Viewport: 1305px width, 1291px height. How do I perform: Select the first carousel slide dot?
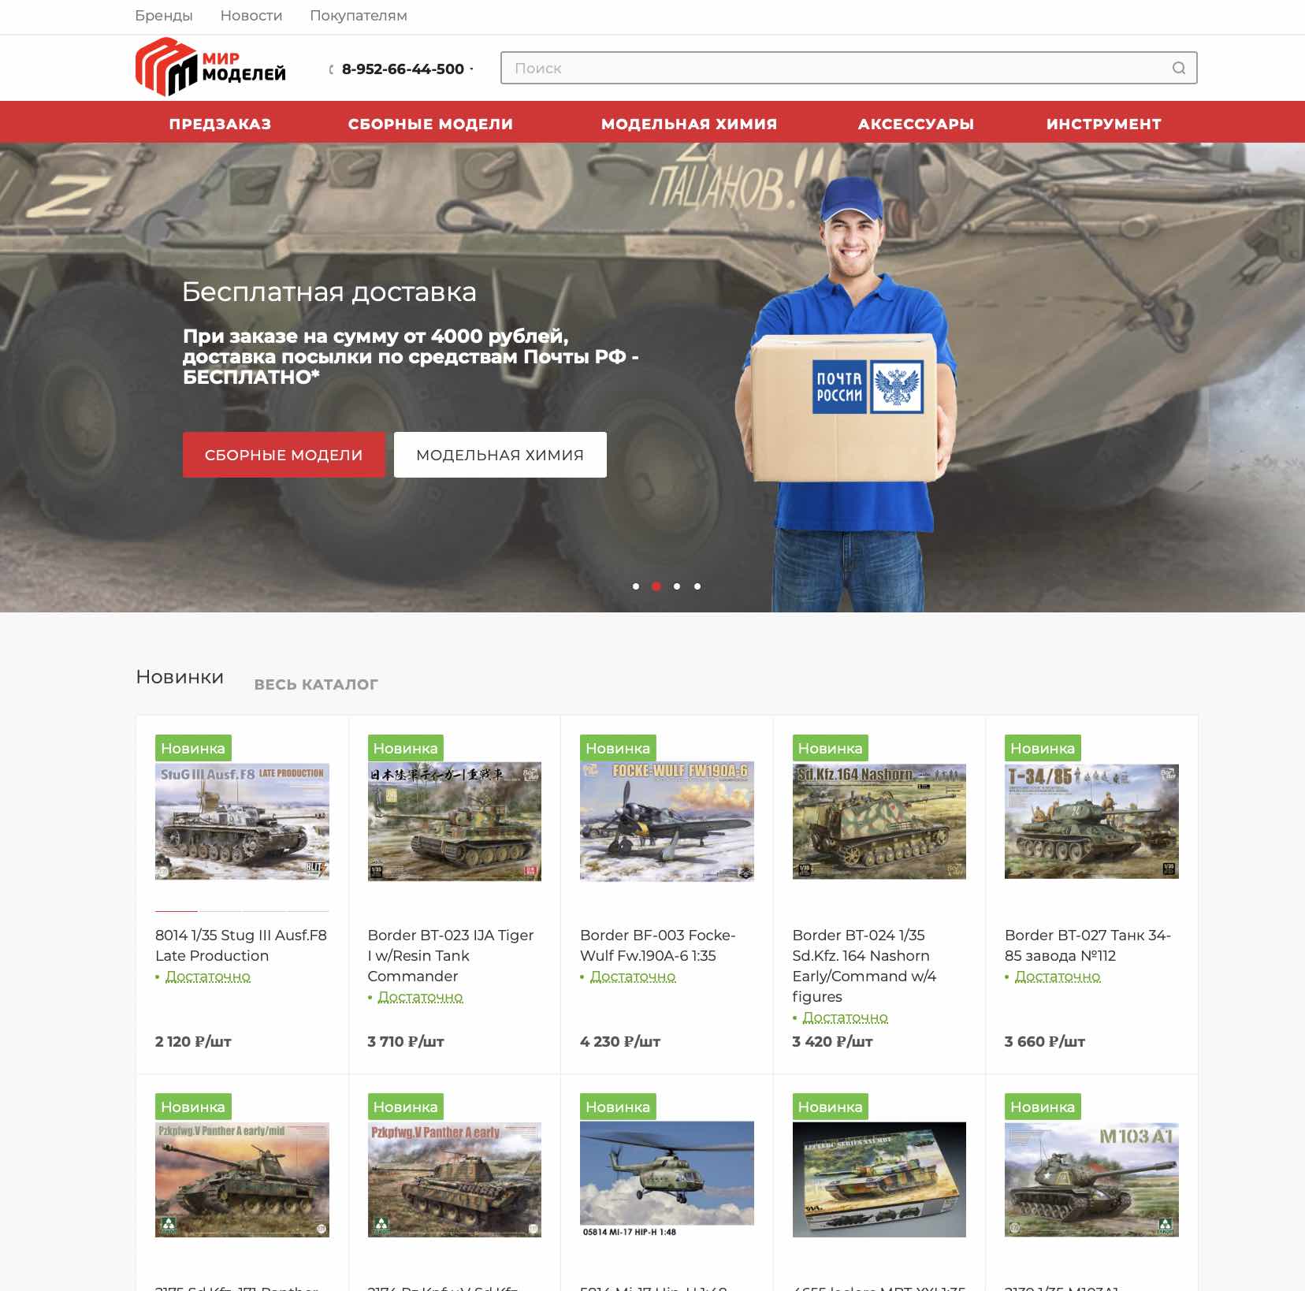click(636, 586)
